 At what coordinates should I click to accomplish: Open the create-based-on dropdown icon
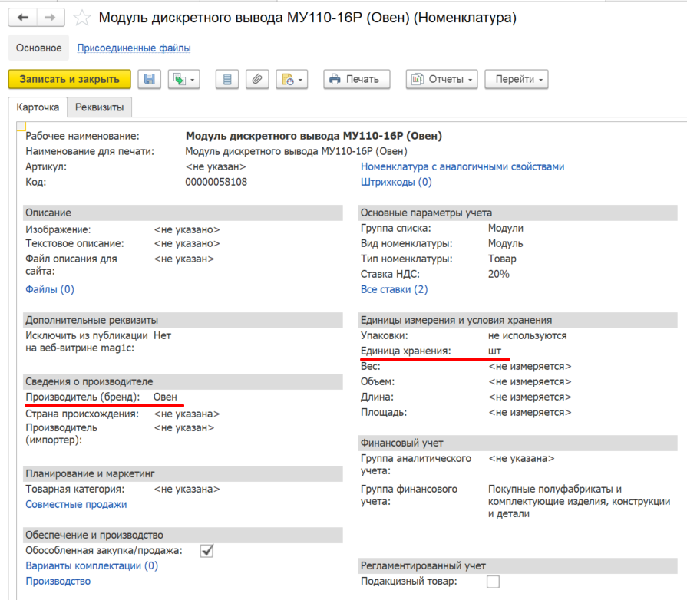(184, 79)
